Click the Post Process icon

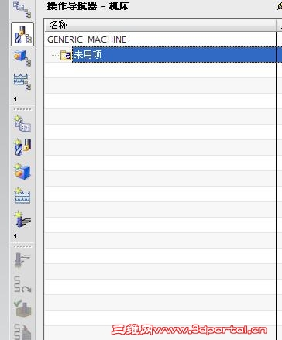[22, 331]
